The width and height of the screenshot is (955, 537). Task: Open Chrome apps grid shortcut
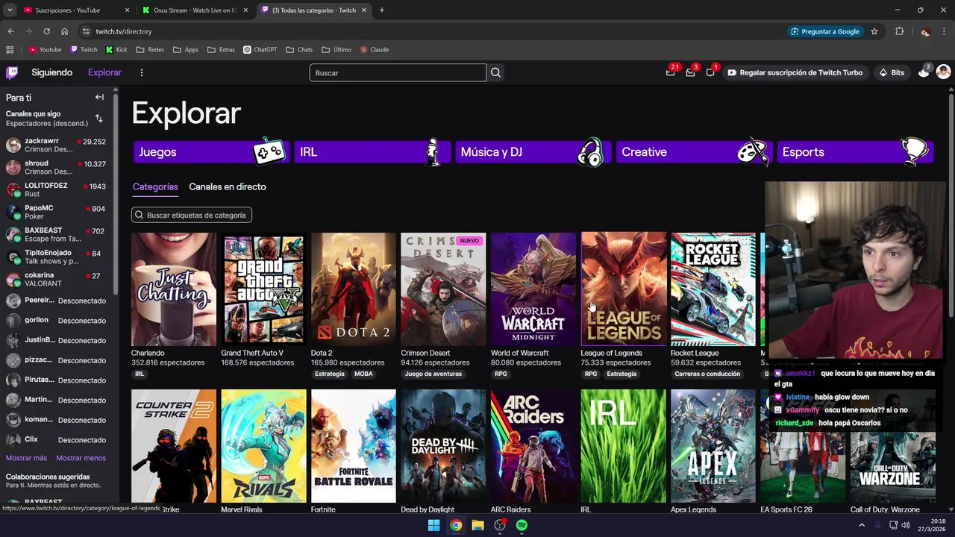coord(10,50)
